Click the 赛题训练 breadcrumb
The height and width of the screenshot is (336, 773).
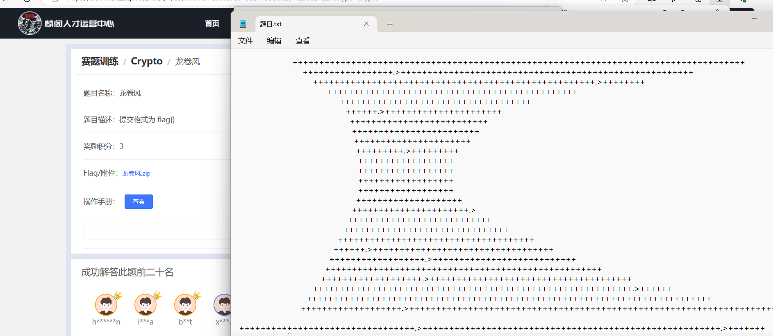100,61
